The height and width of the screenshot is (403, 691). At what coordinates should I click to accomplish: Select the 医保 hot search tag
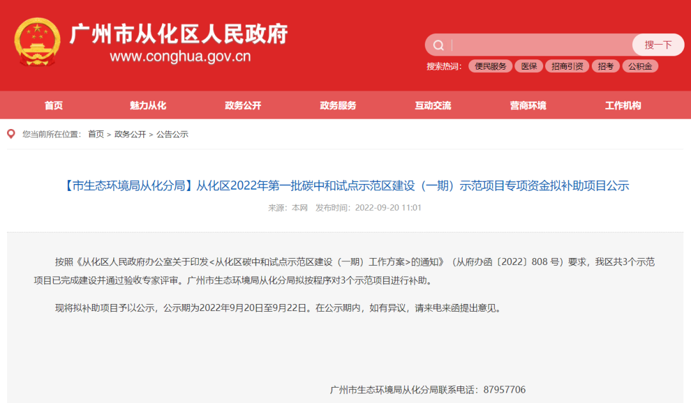529,66
